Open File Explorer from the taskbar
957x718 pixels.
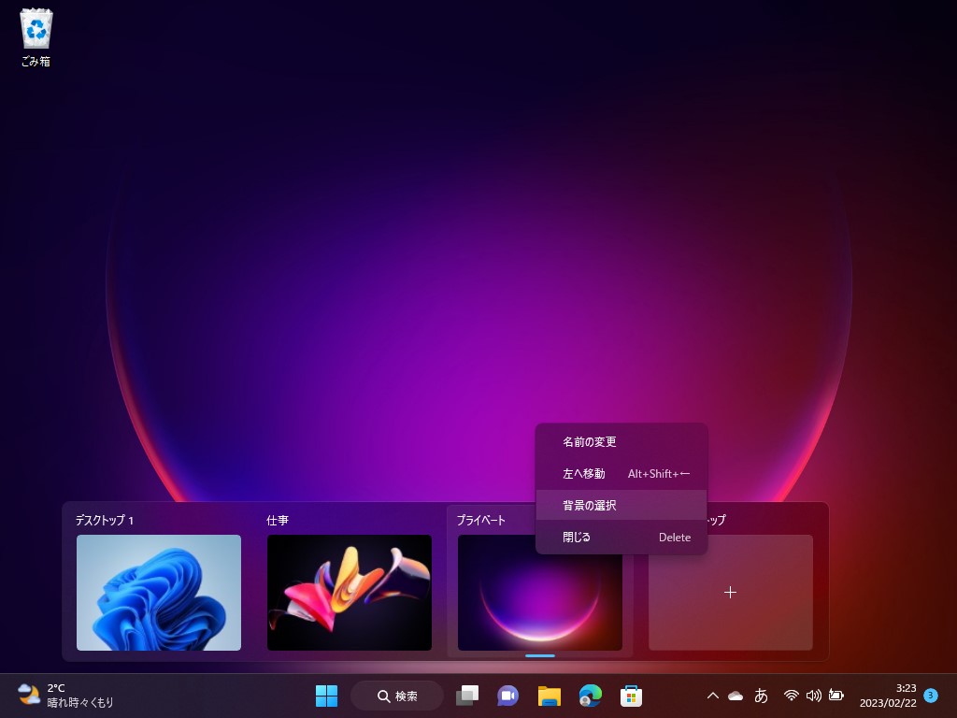(x=549, y=696)
